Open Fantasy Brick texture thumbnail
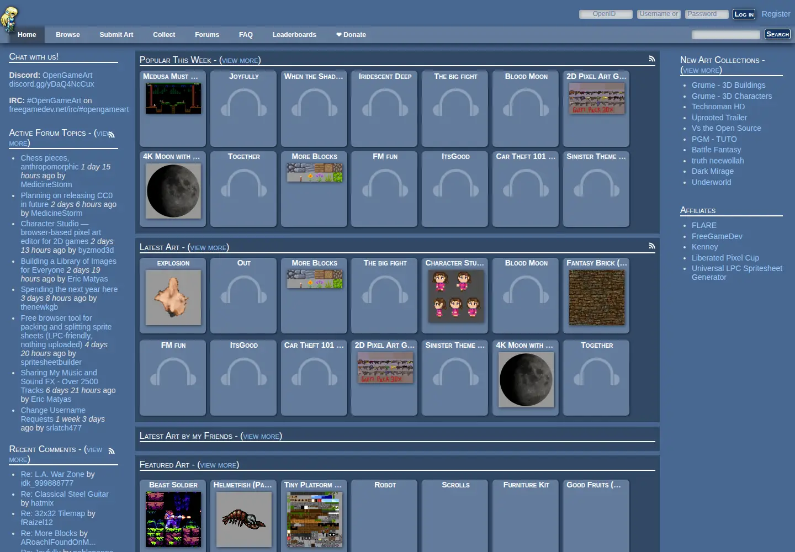795x552 pixels. (597, 297)
